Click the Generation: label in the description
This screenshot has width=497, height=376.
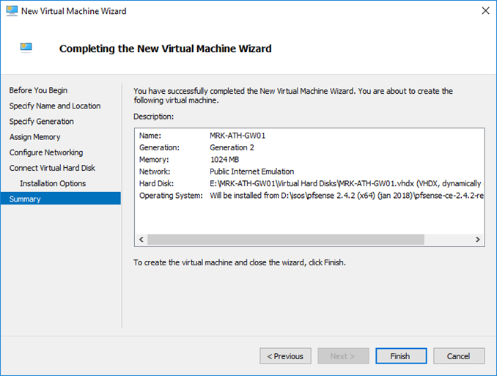click(159, 148)
